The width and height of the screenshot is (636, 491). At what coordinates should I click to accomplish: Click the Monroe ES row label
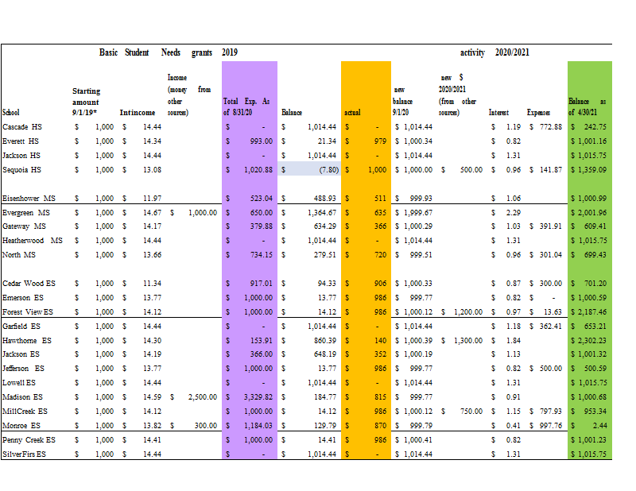[x=21, y=426]
